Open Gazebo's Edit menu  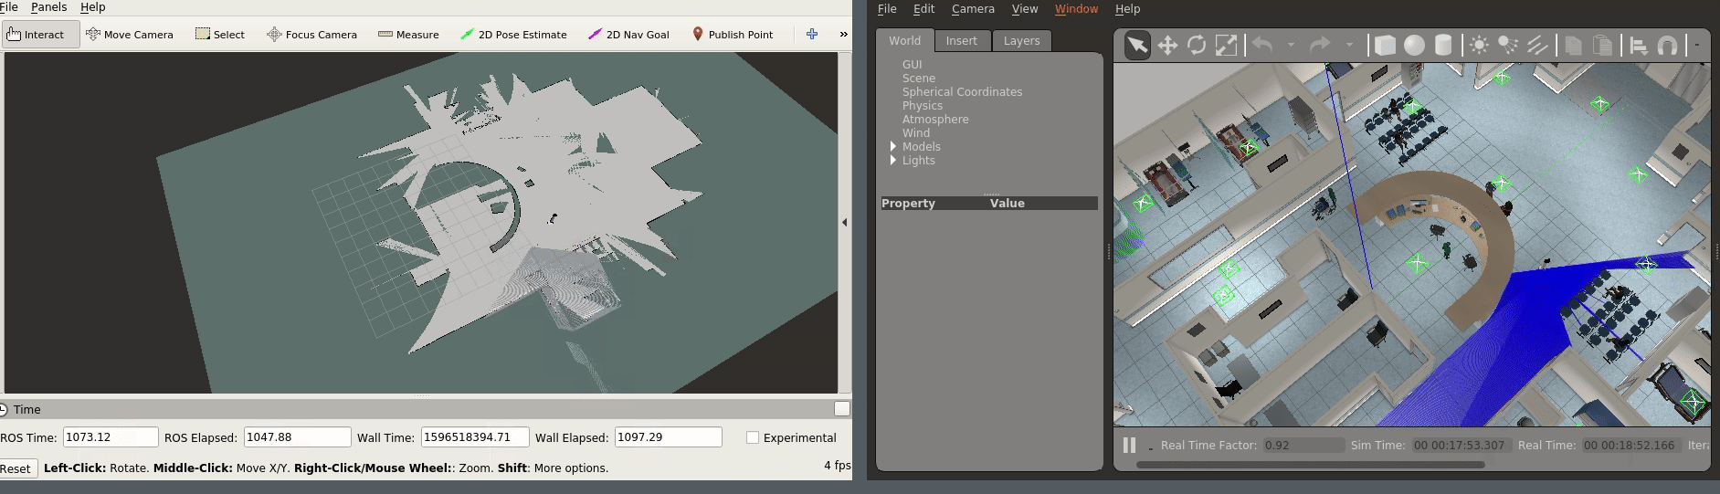(x=923, y=8)
